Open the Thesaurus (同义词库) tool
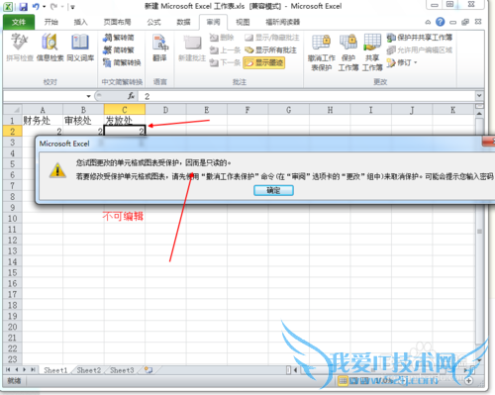This screenshot has width=495, height=395. (80, 48)
